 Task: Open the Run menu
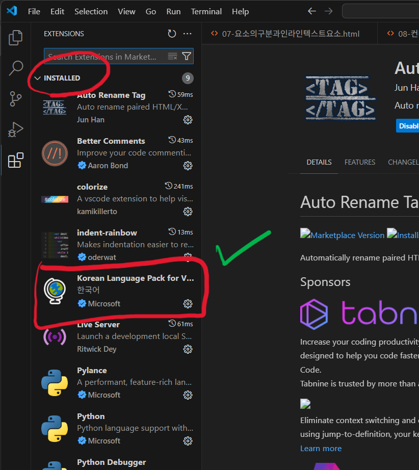[x=173, y=11]
